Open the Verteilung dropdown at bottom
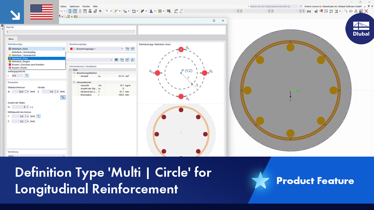The width and height of the screenshot is (374, 210). click(37, 155)
